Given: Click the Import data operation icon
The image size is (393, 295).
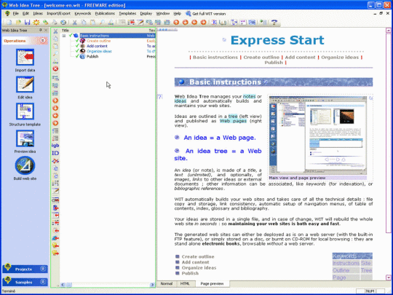Looking at the screenshot, I should [x=25, y=58].
